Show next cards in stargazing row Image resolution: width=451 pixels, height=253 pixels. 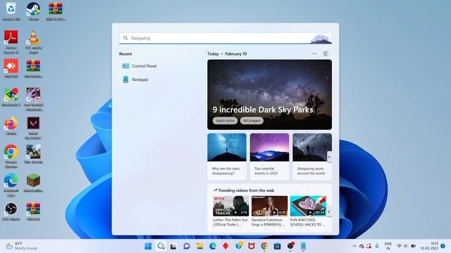329,157
